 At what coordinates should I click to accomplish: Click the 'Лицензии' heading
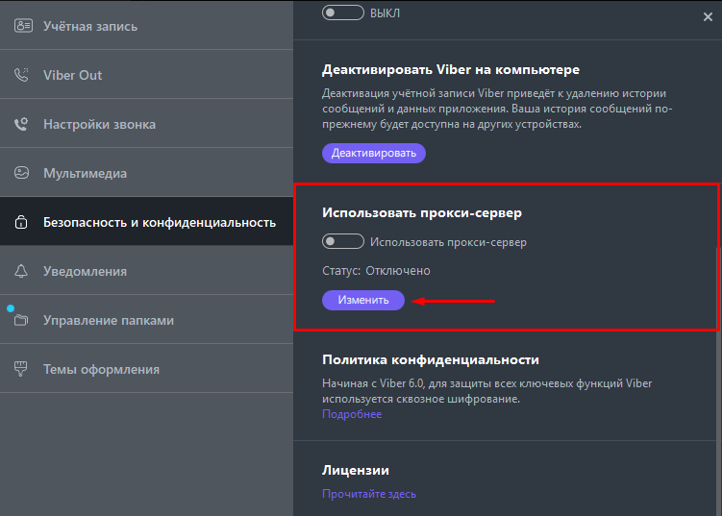coord(356,470)
